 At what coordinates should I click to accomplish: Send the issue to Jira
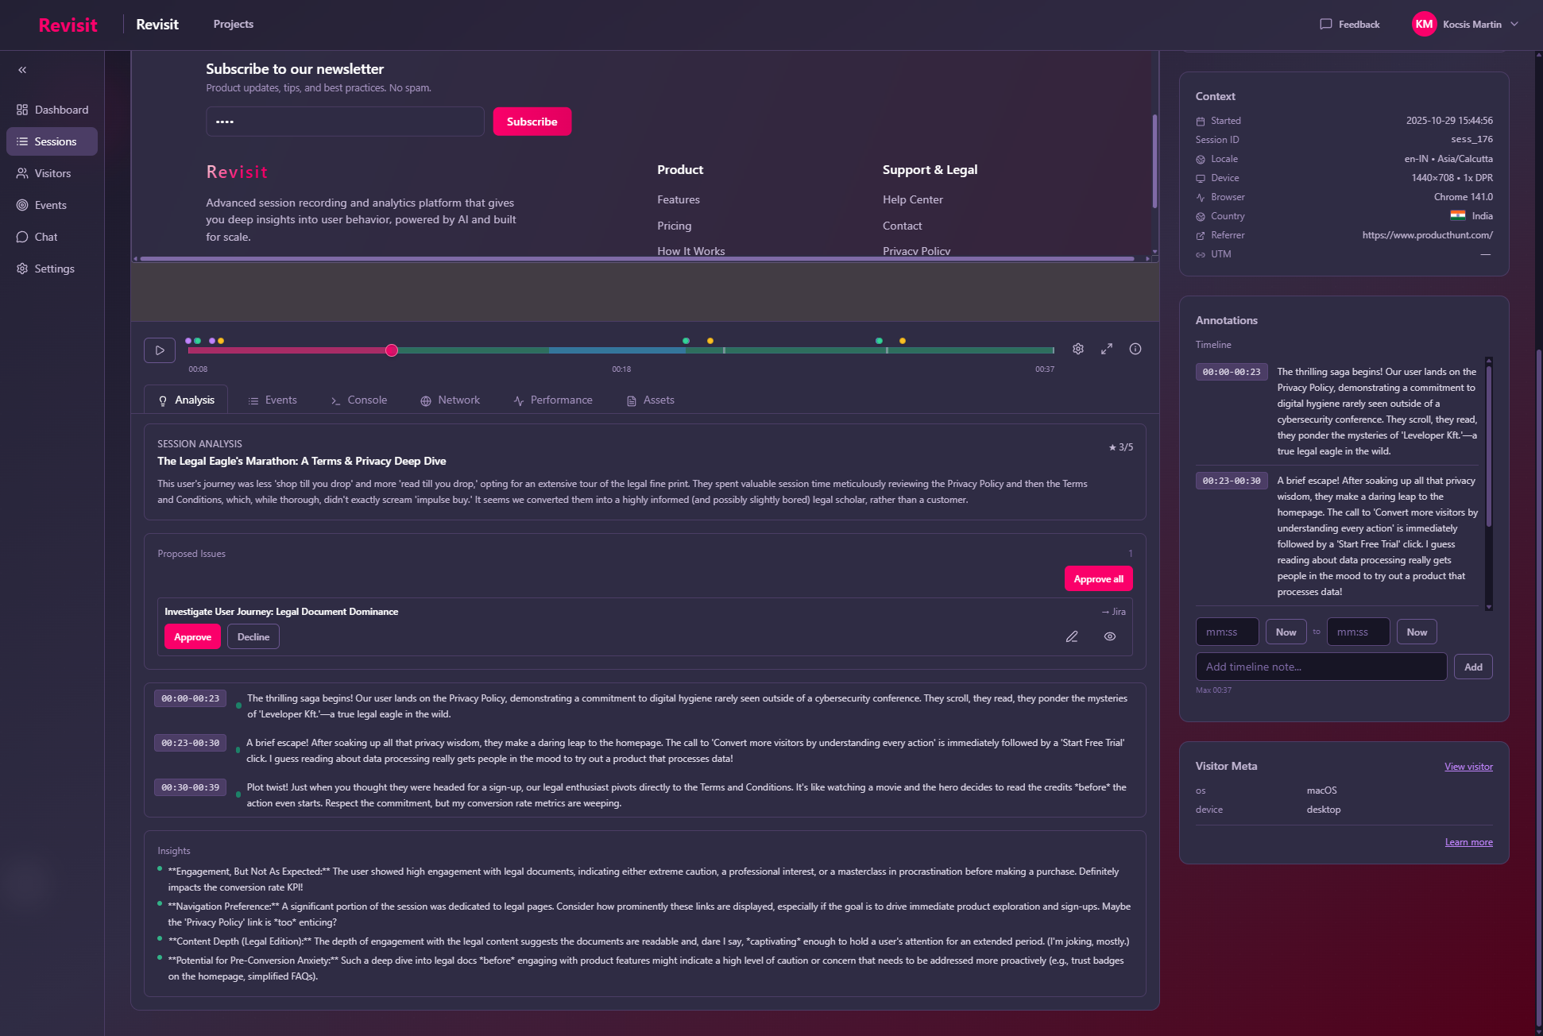pyautogui.click(x=1113, y=612)
